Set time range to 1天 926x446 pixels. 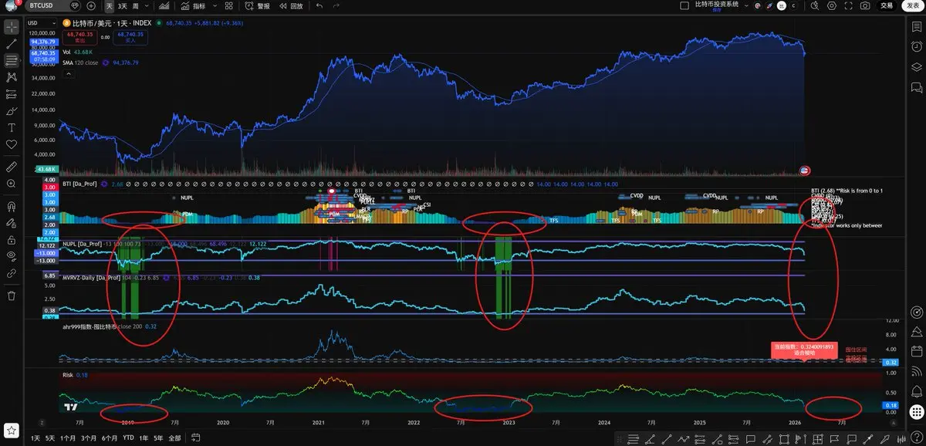pos(35,438)
